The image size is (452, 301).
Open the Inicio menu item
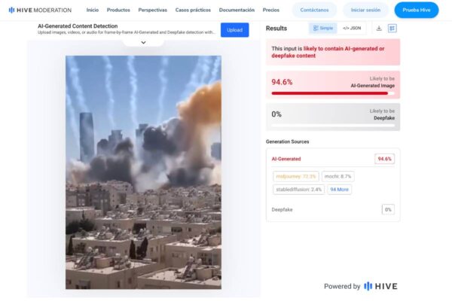coord(92,11)
